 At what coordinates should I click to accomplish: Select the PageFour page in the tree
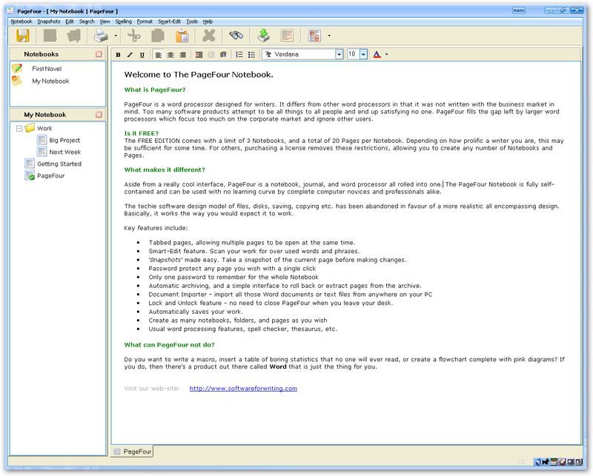(x=50, y=176)
